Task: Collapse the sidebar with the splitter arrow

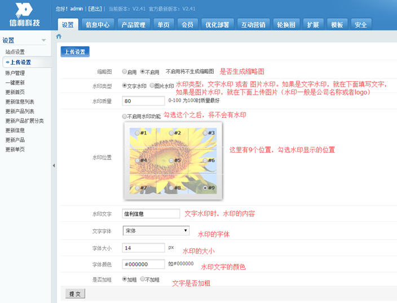Action: [x=54, y=166]
